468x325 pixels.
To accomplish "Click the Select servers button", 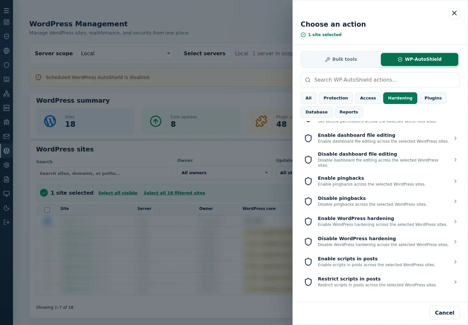I will tap(204, 54).
